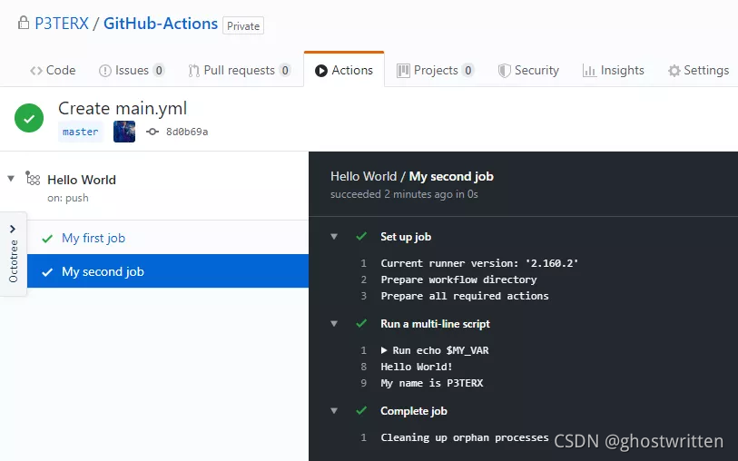Click the green workflow success status icon

29,118
